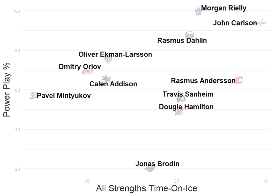Select the Anaheim Ducks logo marker

point(33,95)
